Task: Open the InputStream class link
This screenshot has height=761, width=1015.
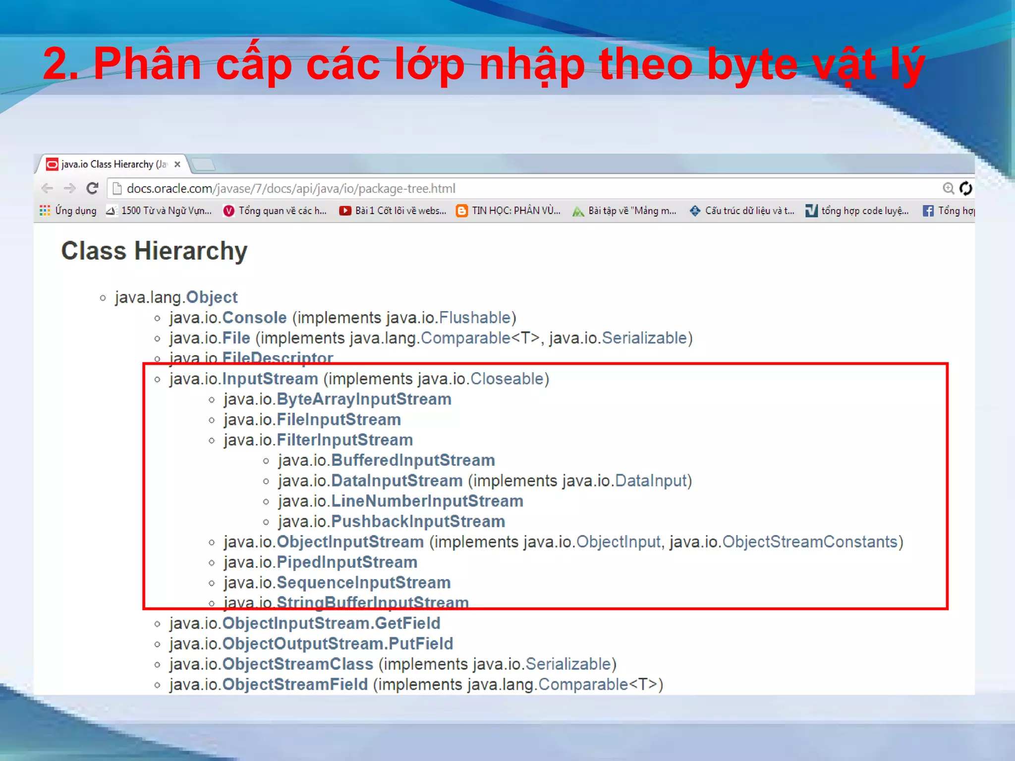Action: click(x=270, y=379)
